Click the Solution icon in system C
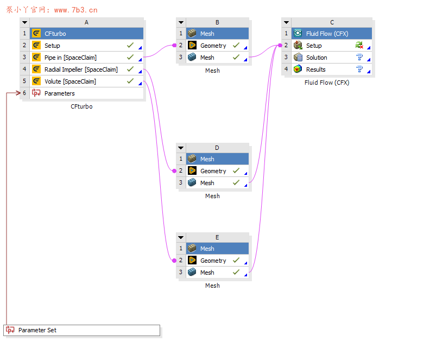 (298, 58)
